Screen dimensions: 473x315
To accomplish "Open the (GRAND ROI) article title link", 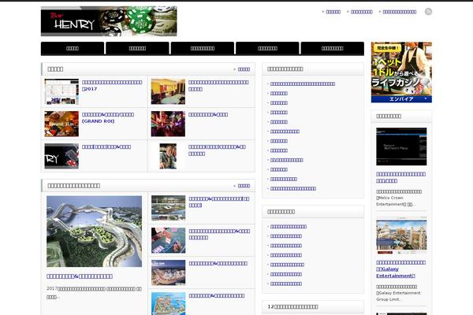I will (x=108, y=118).
